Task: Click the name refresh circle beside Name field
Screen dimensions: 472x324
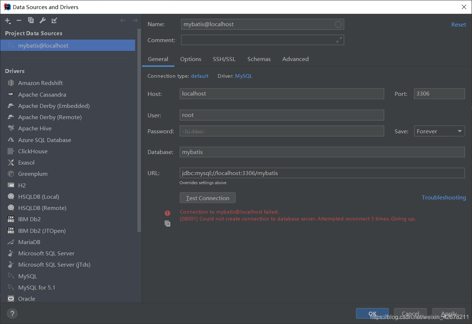Action: coord(338,24)
